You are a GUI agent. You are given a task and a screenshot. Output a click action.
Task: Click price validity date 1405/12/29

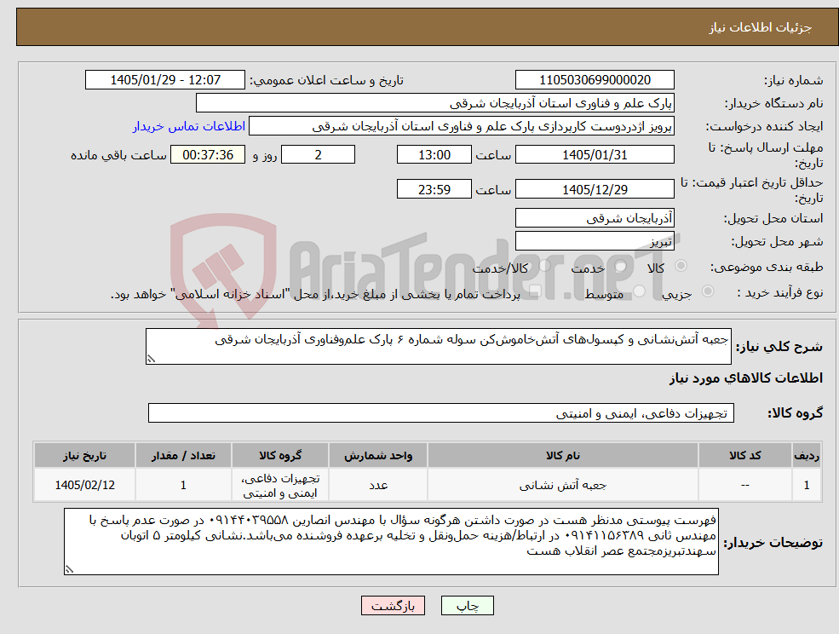click(x=595, y=189)
